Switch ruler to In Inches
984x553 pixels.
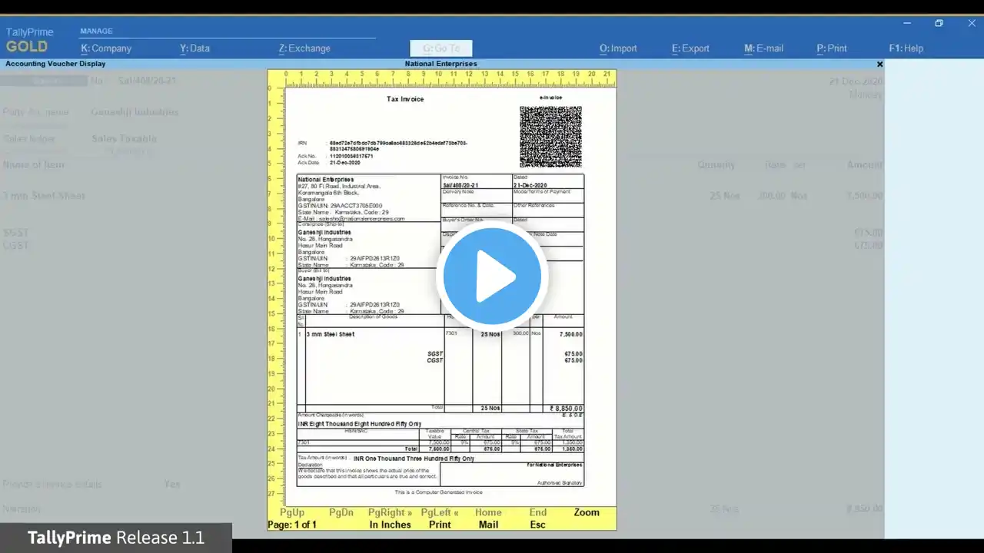pos(391,525)
